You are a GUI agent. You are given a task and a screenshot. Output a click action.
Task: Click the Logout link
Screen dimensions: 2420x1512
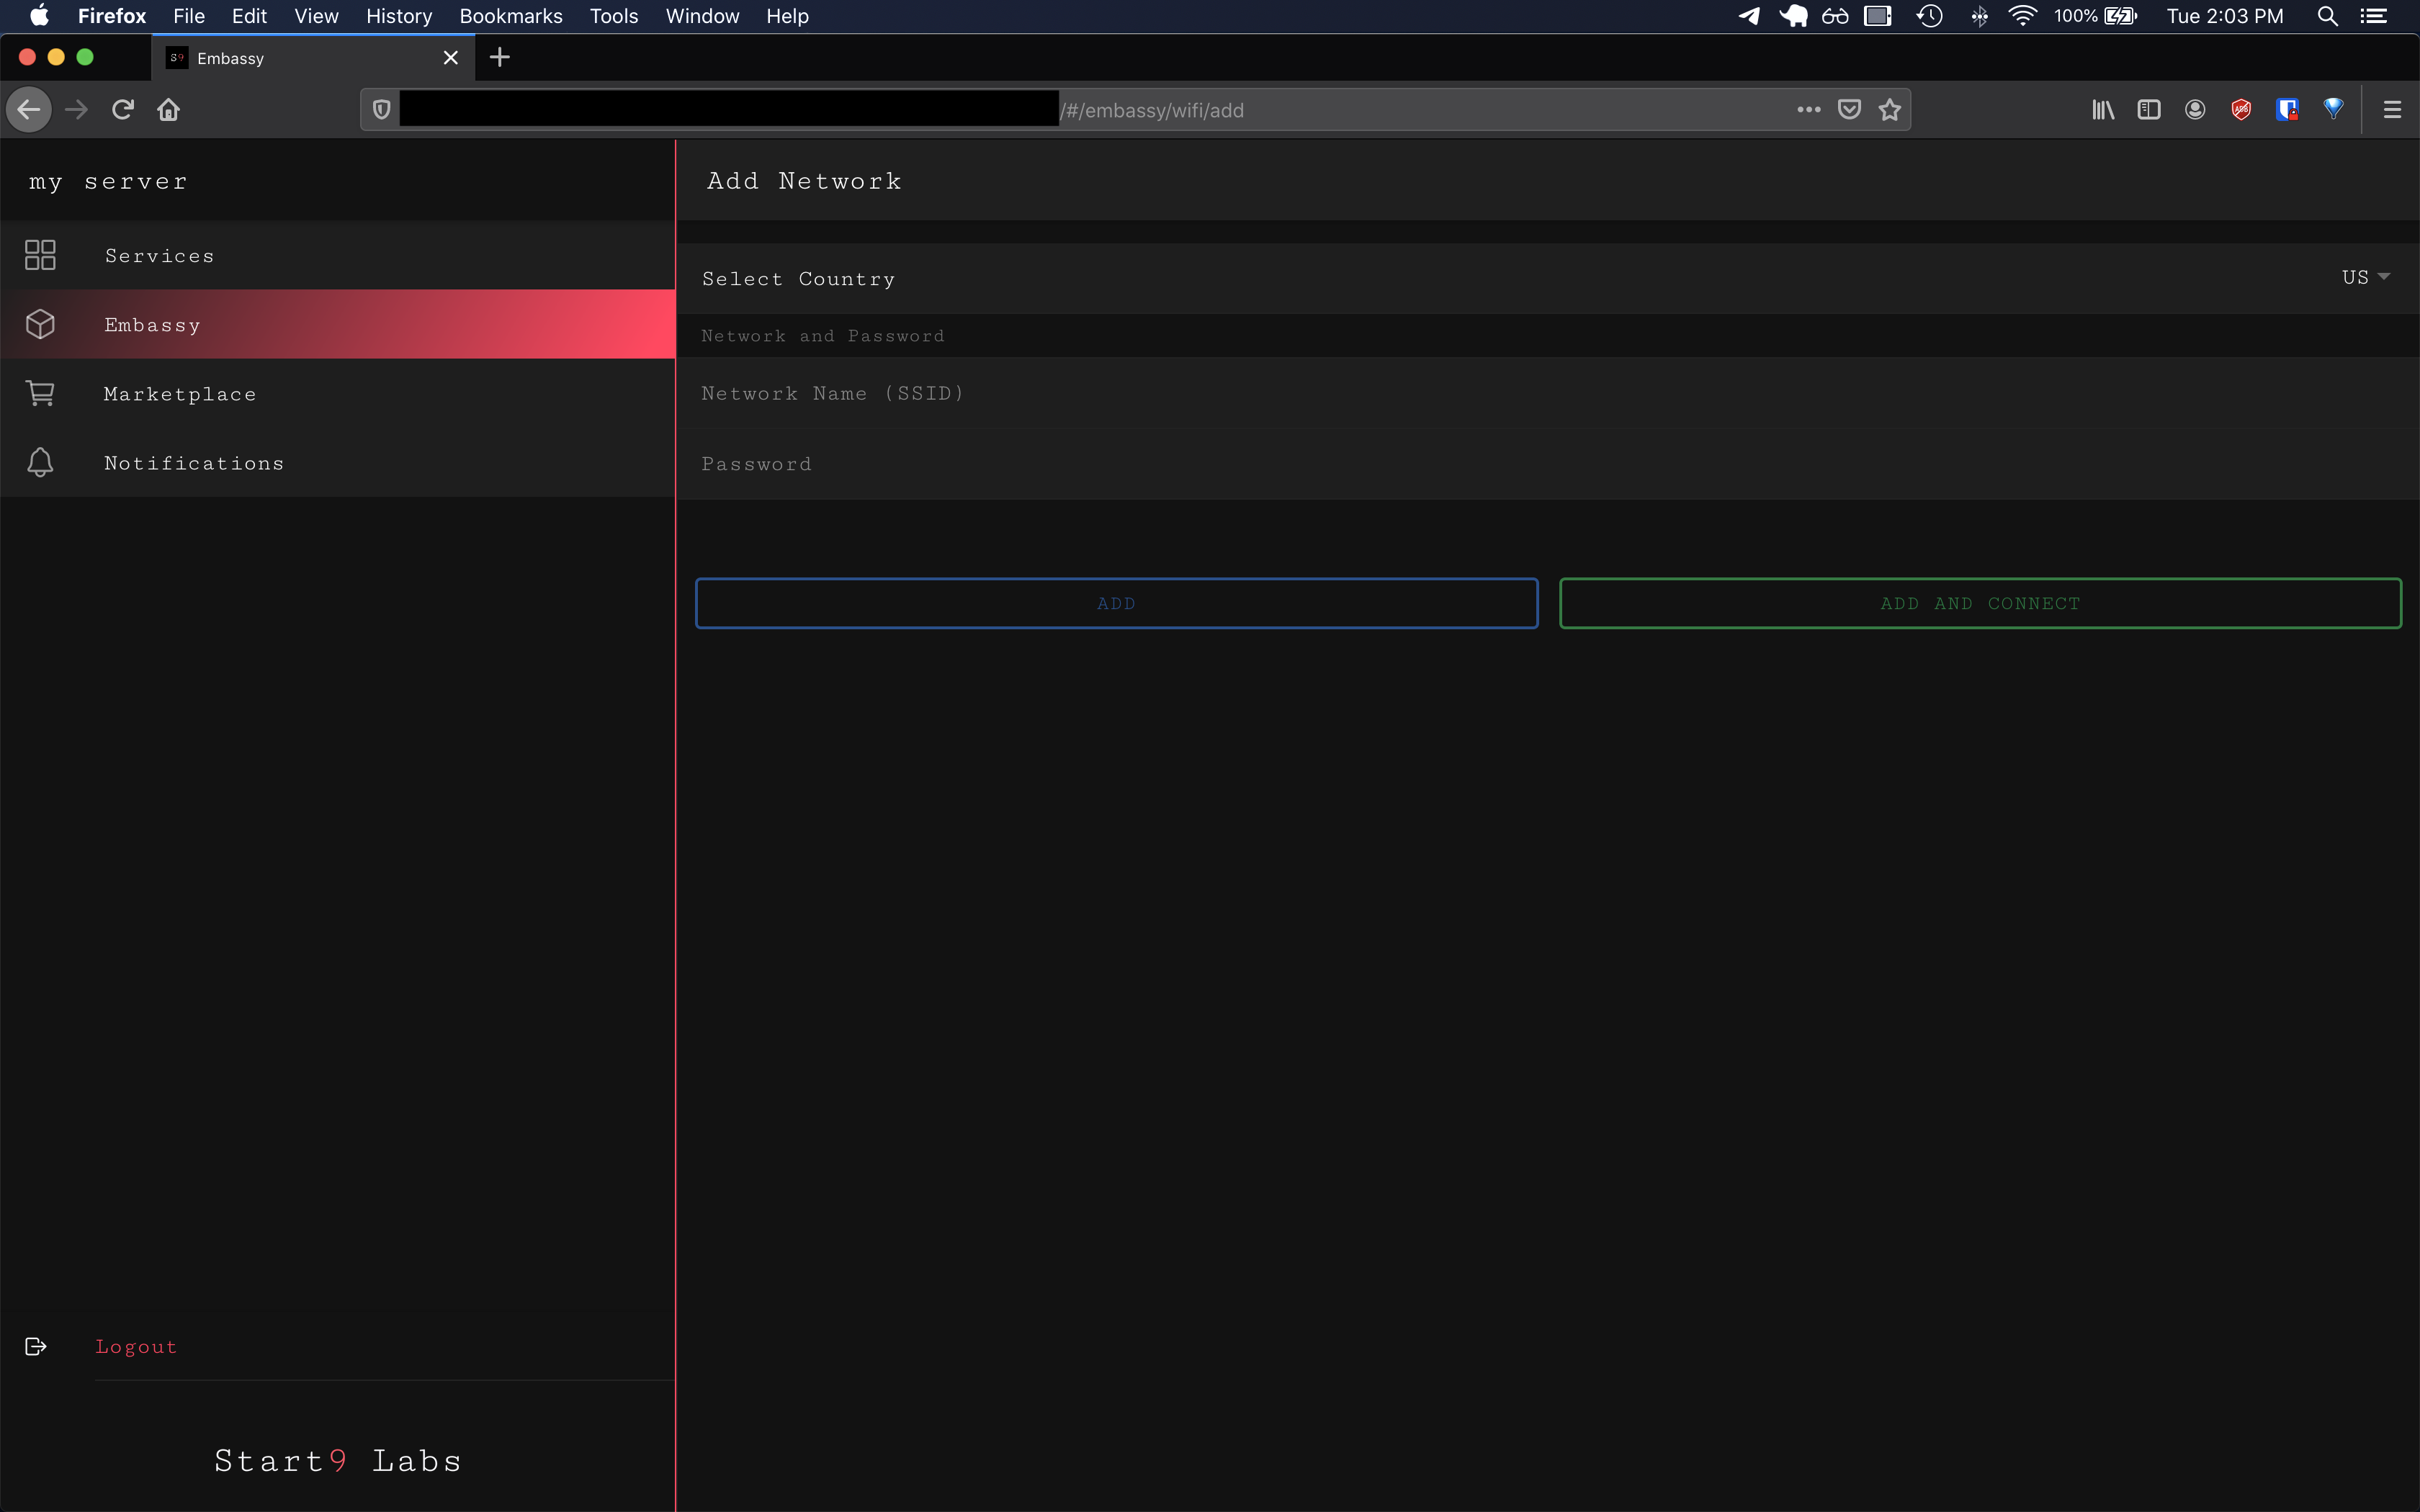[x=136, y=1347]
